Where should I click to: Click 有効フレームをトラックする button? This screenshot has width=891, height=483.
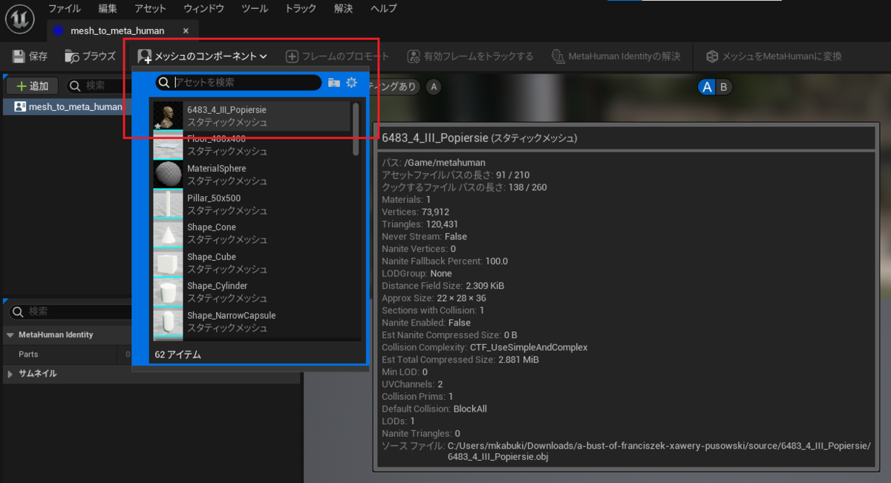click(470, 56)
